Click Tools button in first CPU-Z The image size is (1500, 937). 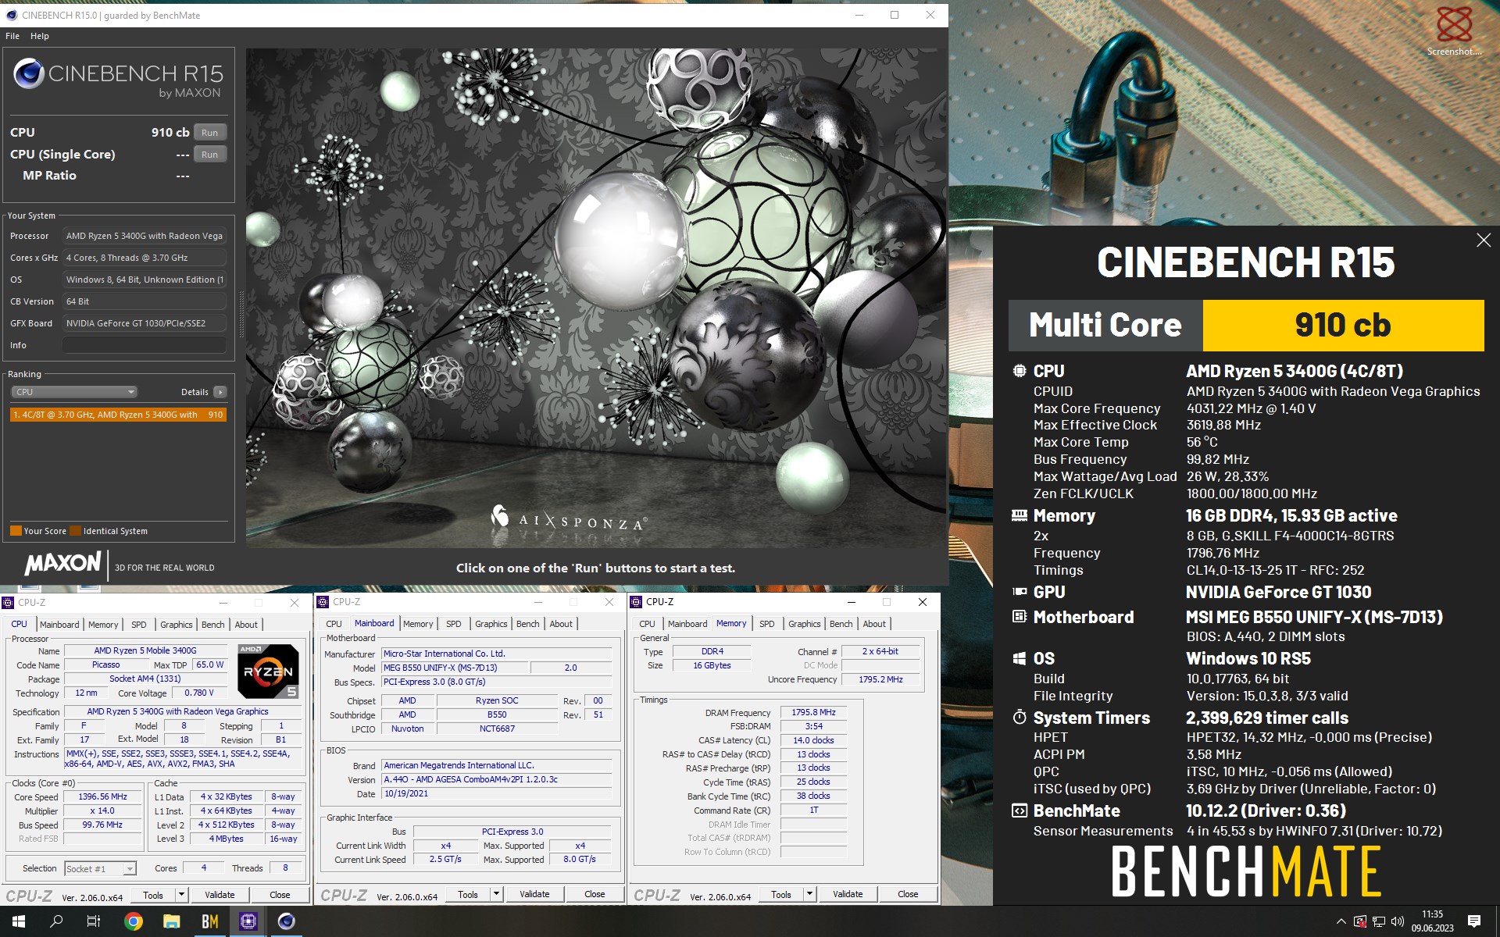pyautogui.click(x=153, y=895)
